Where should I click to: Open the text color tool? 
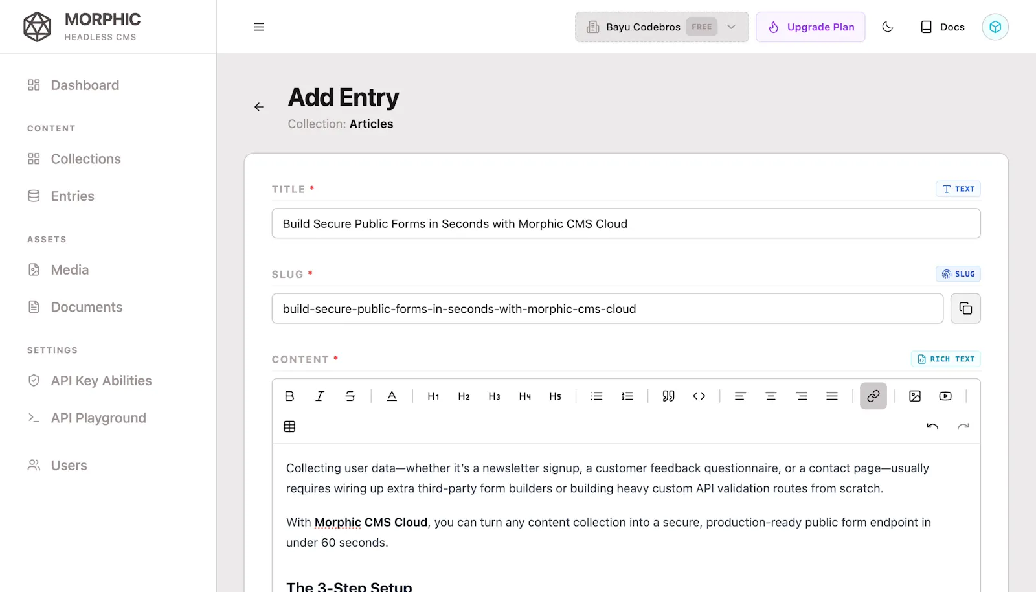click(x=392, y=396)
